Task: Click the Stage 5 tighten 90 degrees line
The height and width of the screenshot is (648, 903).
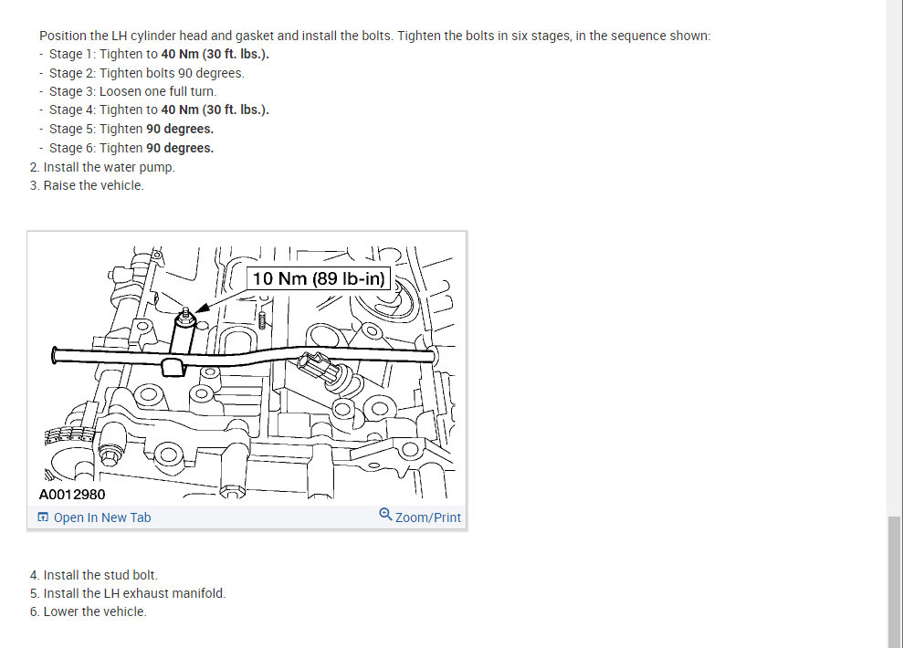Action: 131,129
